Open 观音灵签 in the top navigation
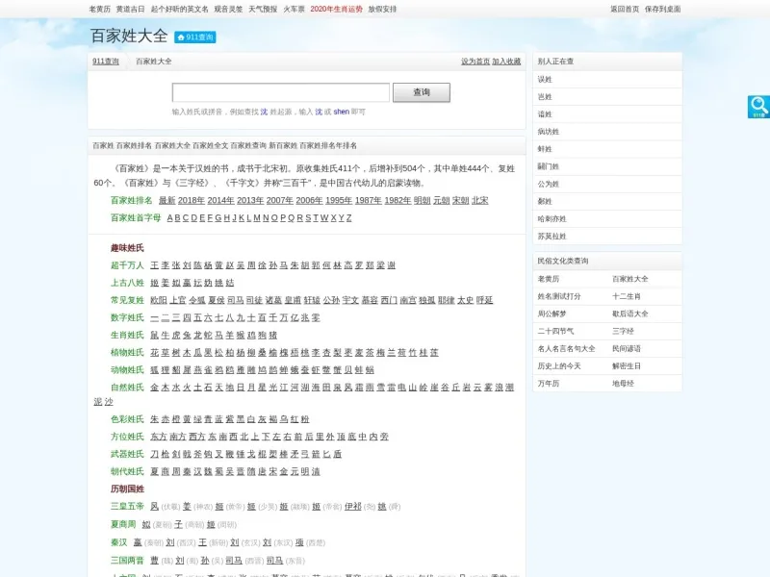This screenshot has width=770, height=577. point(228,9)
